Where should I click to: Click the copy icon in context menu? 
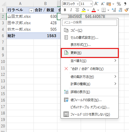tap(66, 30)
